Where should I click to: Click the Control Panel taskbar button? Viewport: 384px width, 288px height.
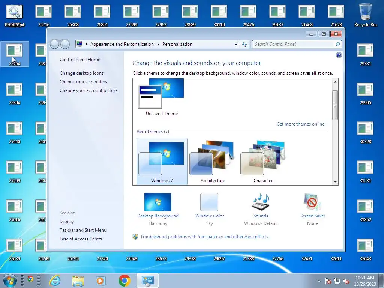(148, 280)
